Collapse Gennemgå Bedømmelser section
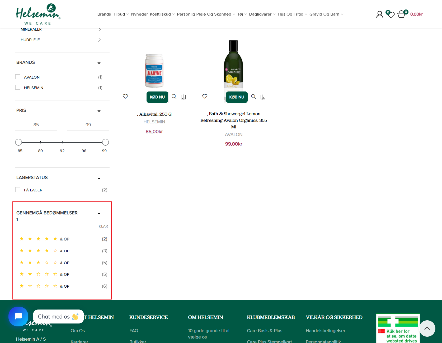 click(x=99, y=213)
